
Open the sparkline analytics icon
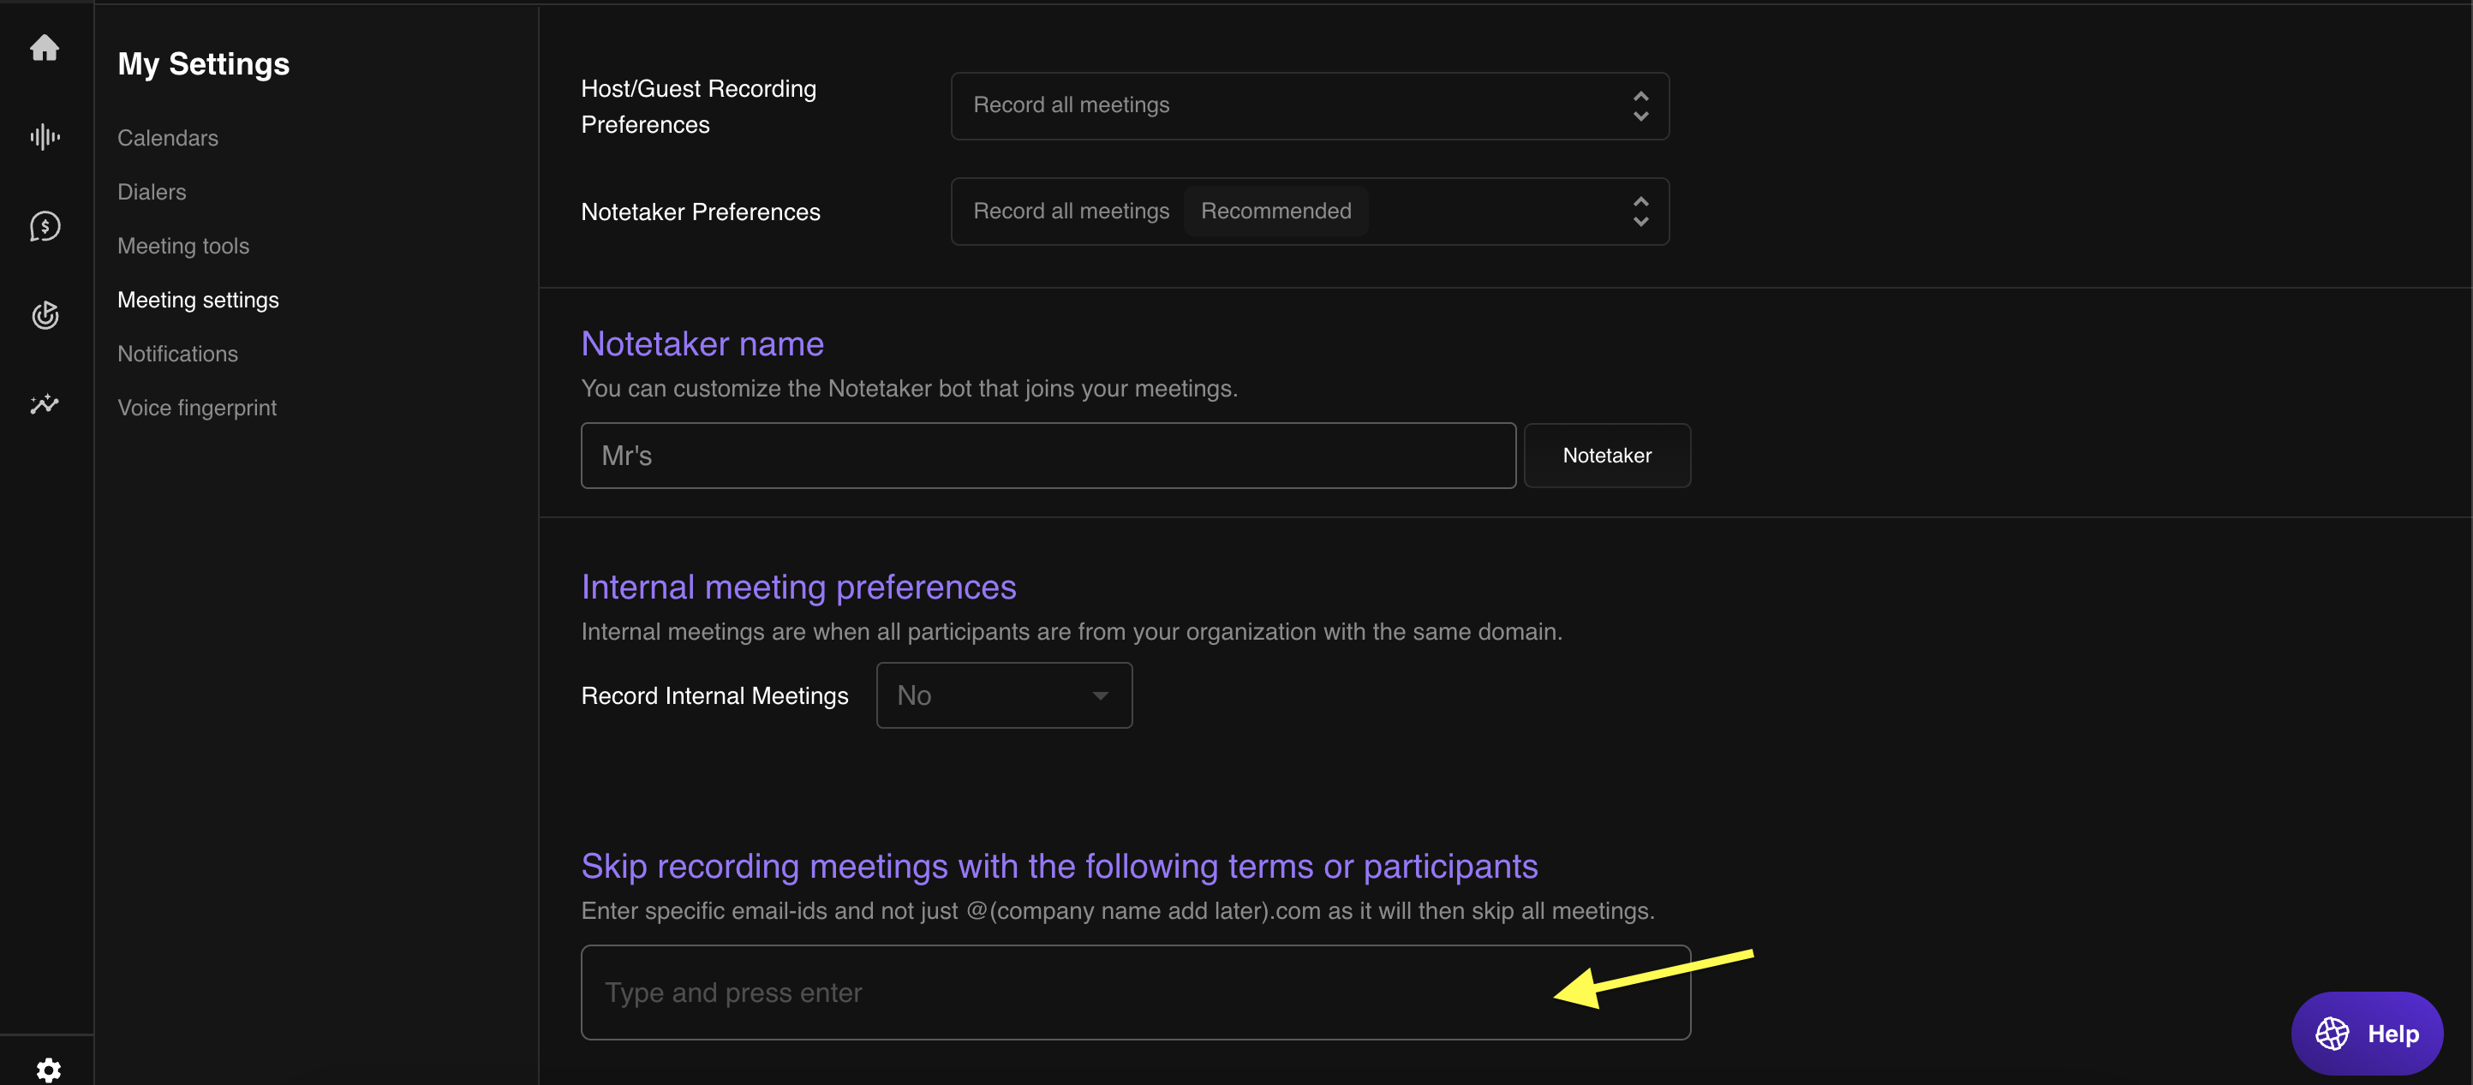point(45,404)
